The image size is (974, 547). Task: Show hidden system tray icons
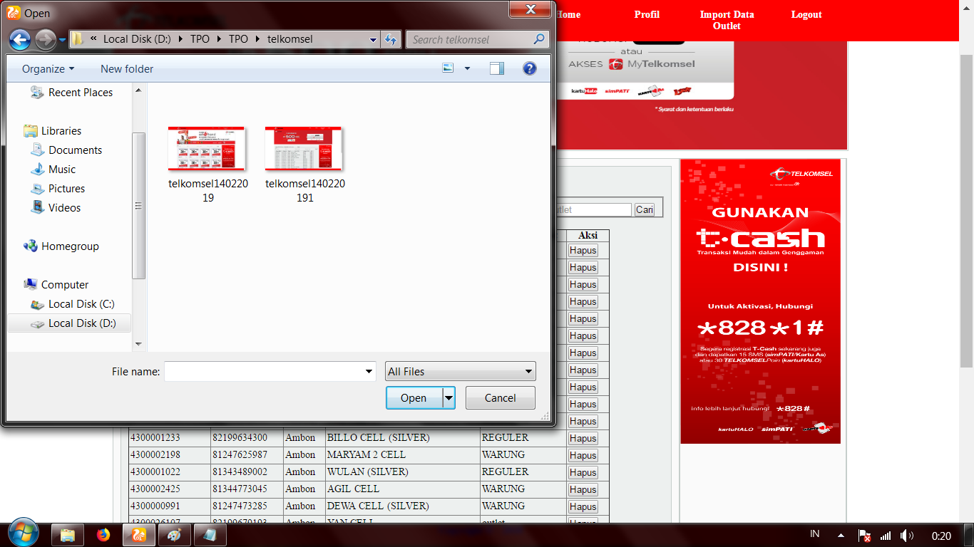point(841,535)
